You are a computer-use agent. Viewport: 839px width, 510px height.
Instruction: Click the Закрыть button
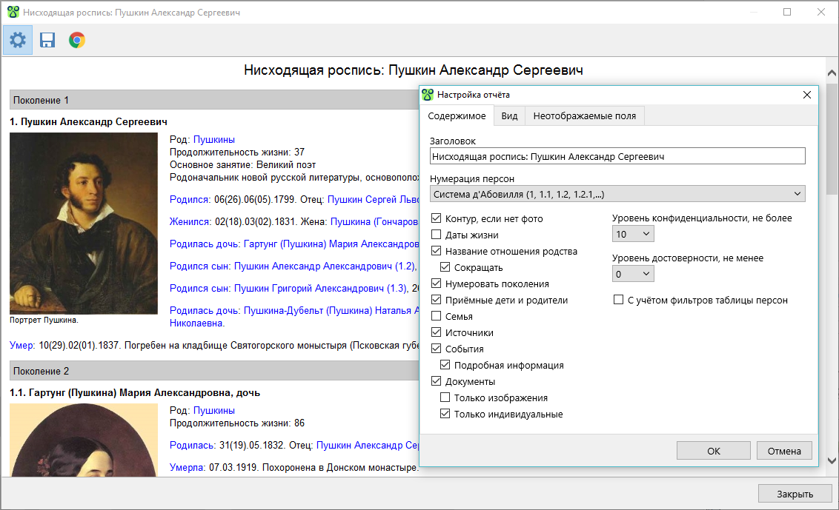pyautogui.click(x=795, y=494)
